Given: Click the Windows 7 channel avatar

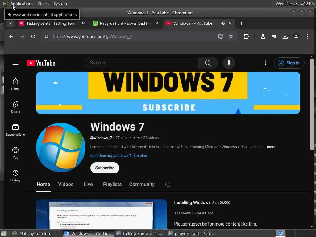Looking at the screenshot, I should click(x=61, y=148).
